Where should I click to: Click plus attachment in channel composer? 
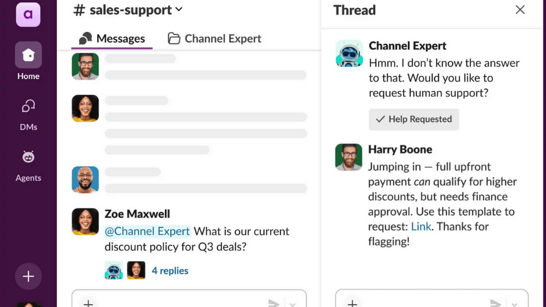(x=88, y=303)
